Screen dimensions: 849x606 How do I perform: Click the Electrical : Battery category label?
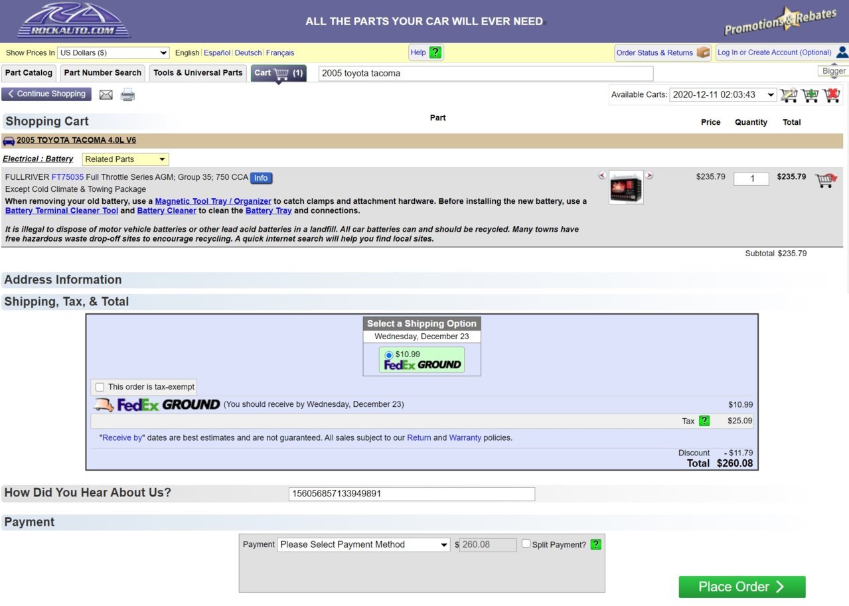38,159
